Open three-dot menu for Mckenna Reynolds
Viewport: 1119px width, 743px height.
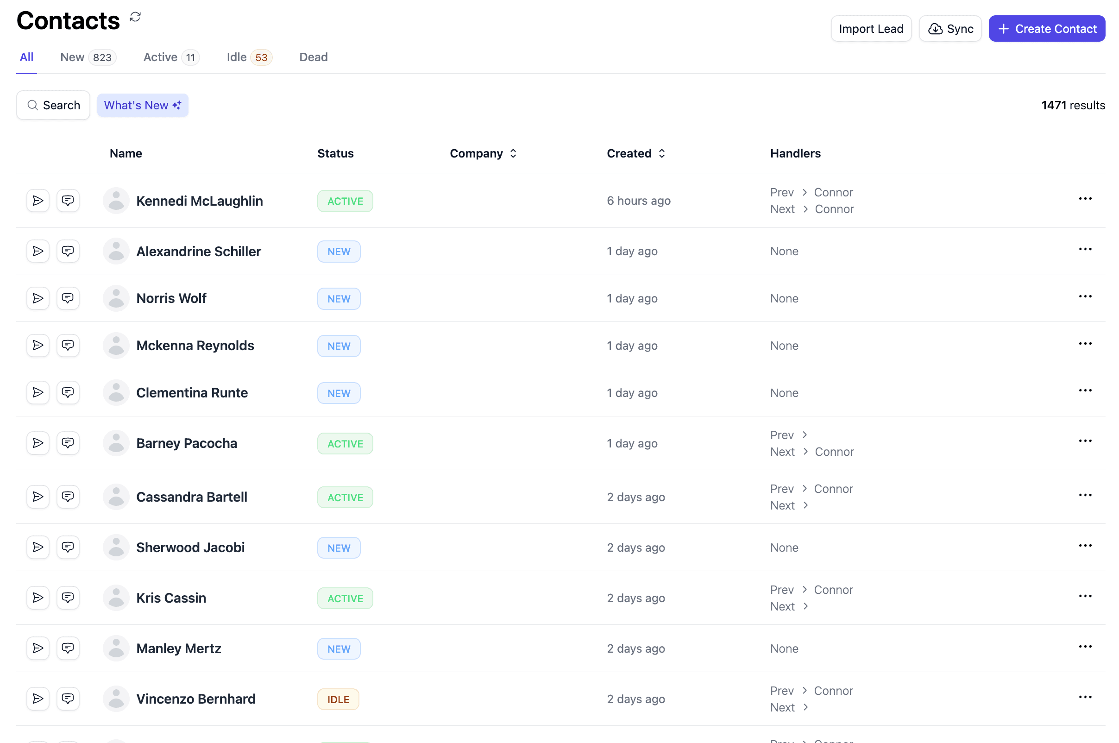tap(1084, 344)
